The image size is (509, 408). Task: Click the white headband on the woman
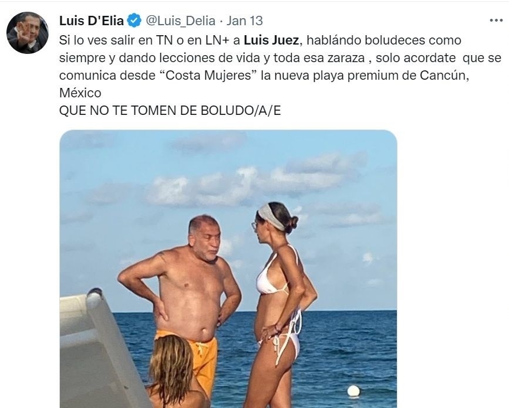[271, 216]
